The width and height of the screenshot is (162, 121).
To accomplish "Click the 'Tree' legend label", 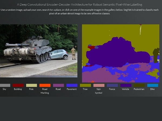I will (x=85, y=89).
